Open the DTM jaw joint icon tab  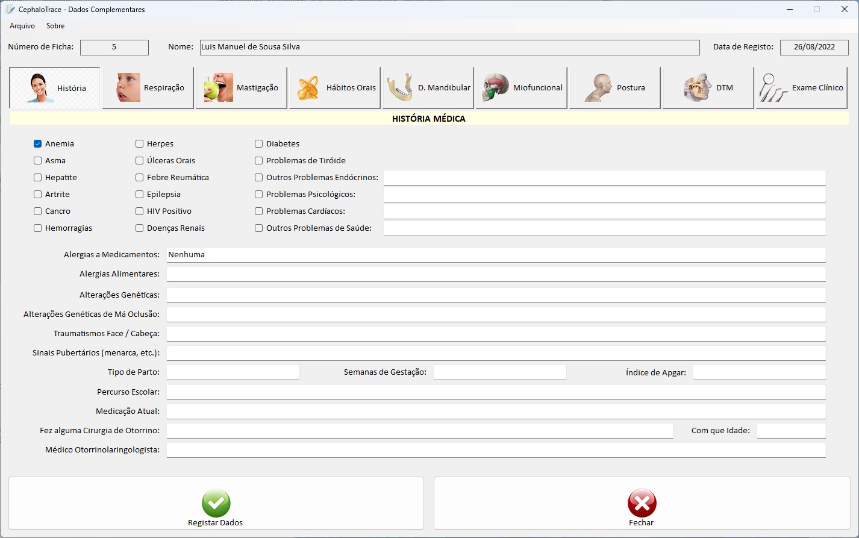coord(708,88)
